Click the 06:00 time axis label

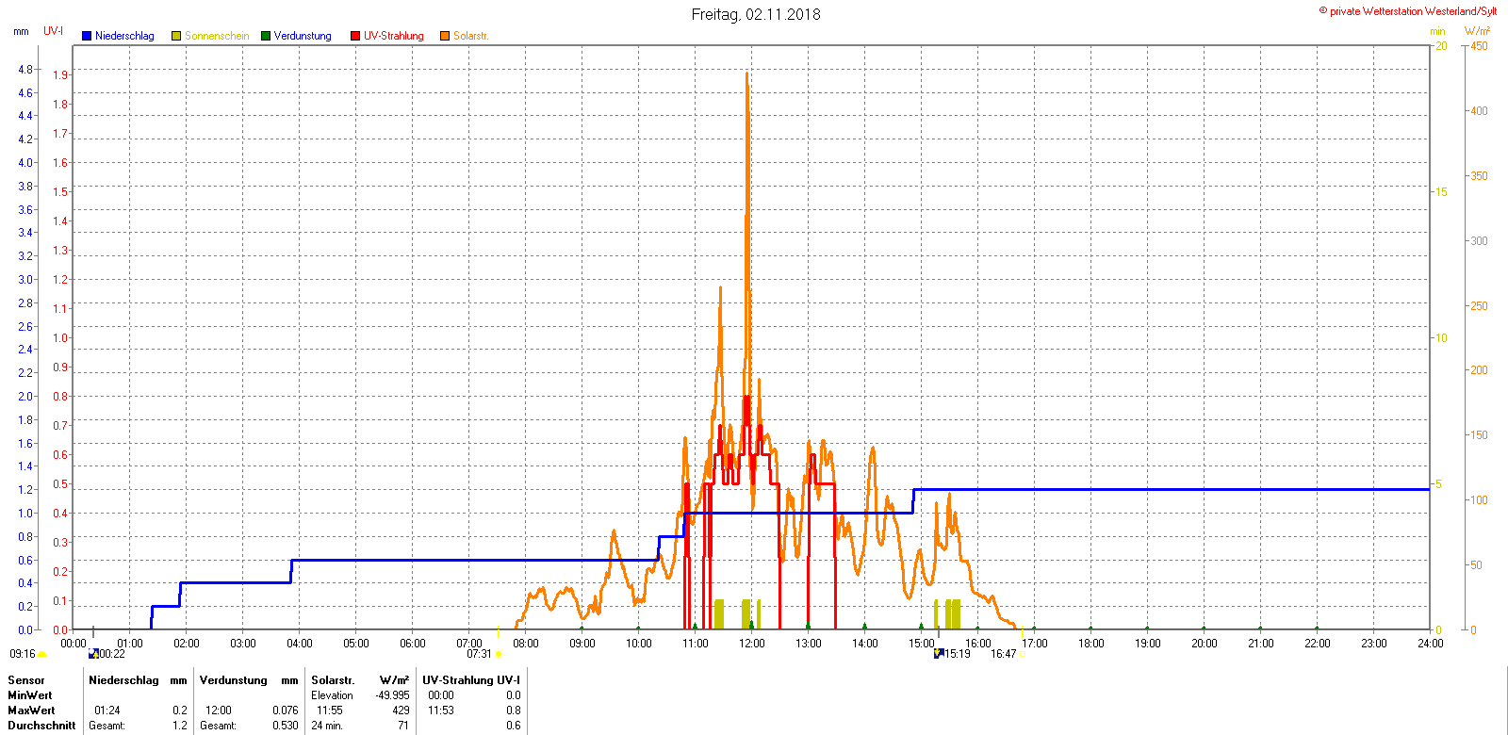pos(413,644)
